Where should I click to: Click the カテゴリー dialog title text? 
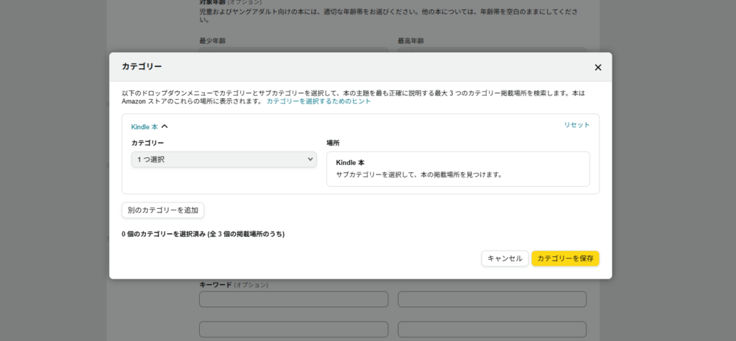[x=142, y=67]
